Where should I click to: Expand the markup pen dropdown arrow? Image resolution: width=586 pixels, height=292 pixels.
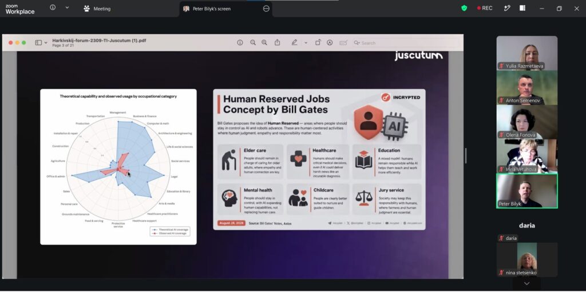pyautogui.click(x=306, y=43)
